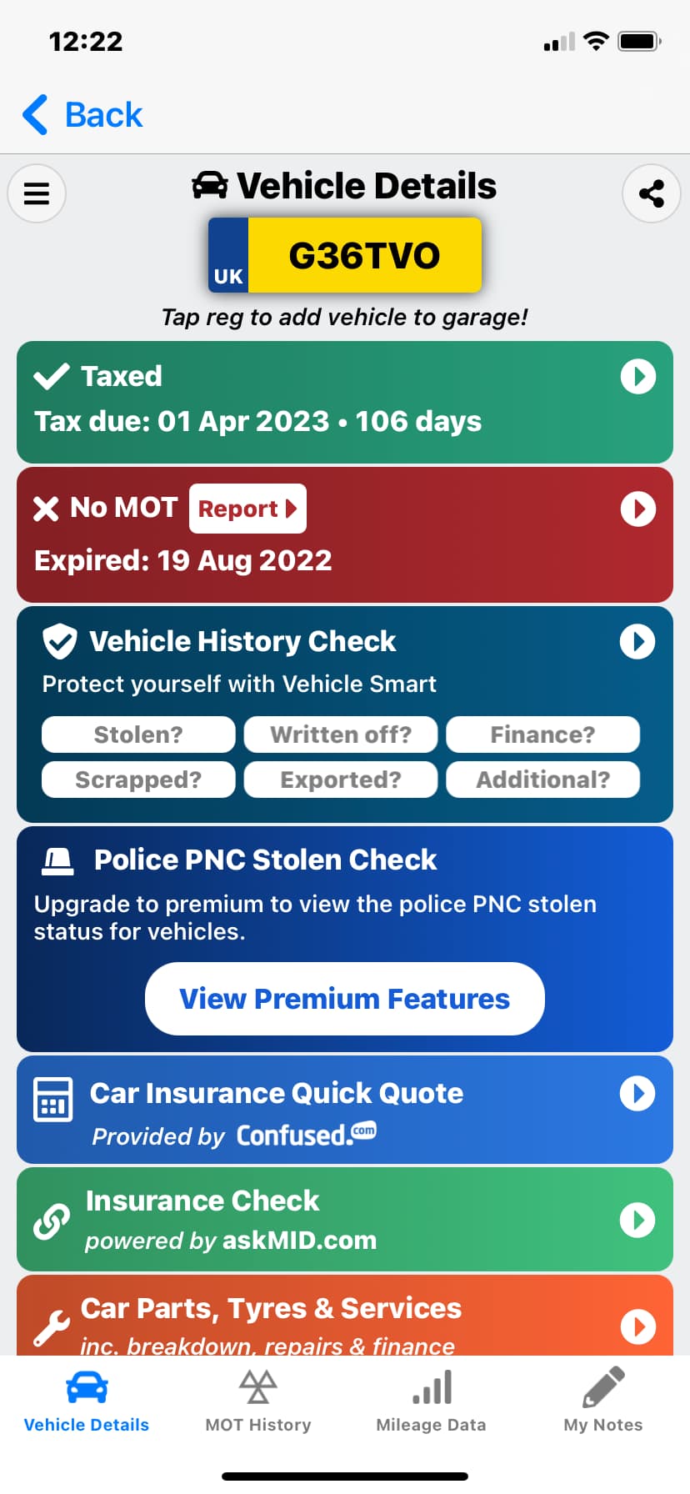Tap the G36TVO registration plate
690x1494 pixels.
click(345, 256)
